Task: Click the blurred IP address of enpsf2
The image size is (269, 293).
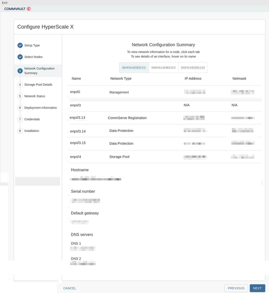Action: [x=195, y=92]
